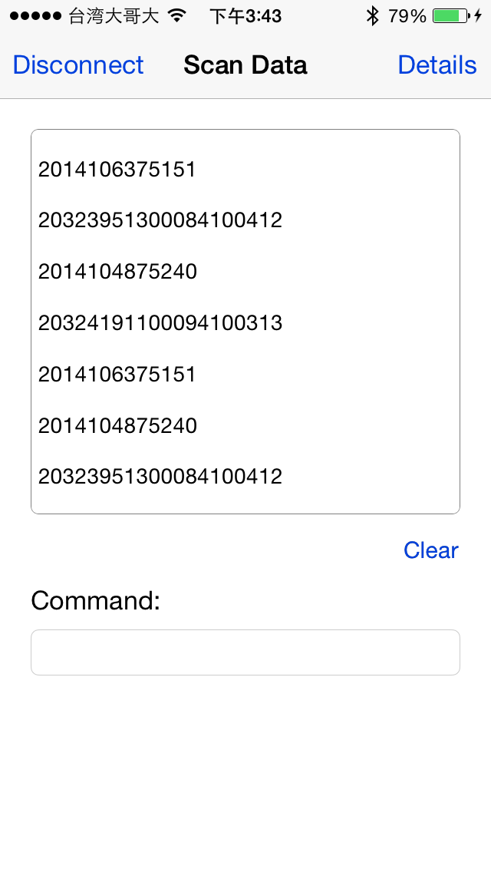Tap the battery charging bolt icon
Screen dimensions: 491x872
478,15
